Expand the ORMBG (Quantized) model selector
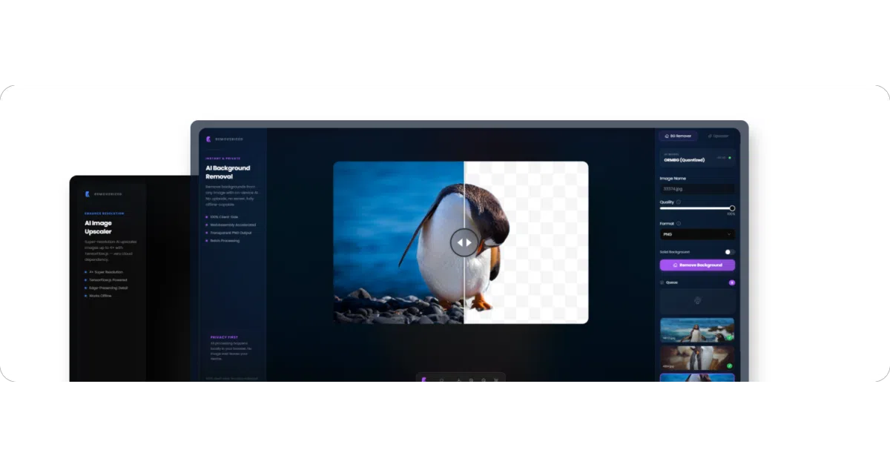This screenshot has width=890, height=467. coord(697,158)
